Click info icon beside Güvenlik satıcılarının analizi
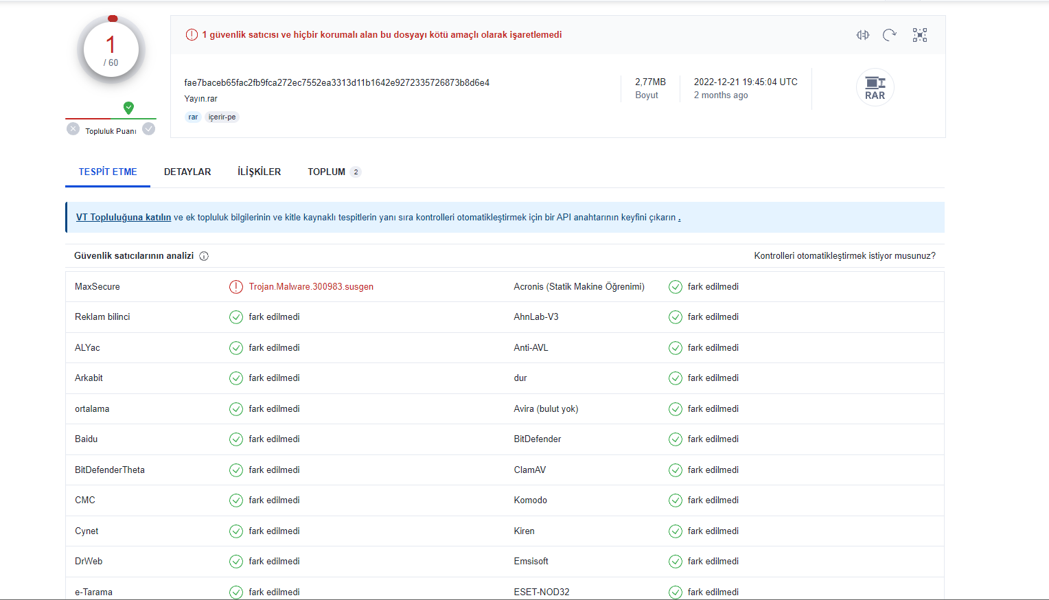 point(204,256)
